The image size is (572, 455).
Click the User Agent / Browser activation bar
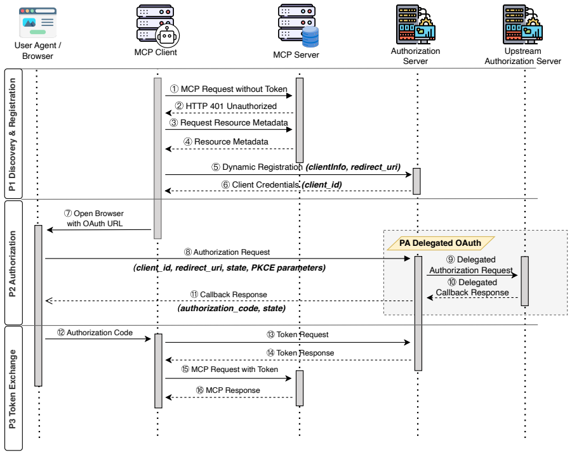[x=38, y=305]
